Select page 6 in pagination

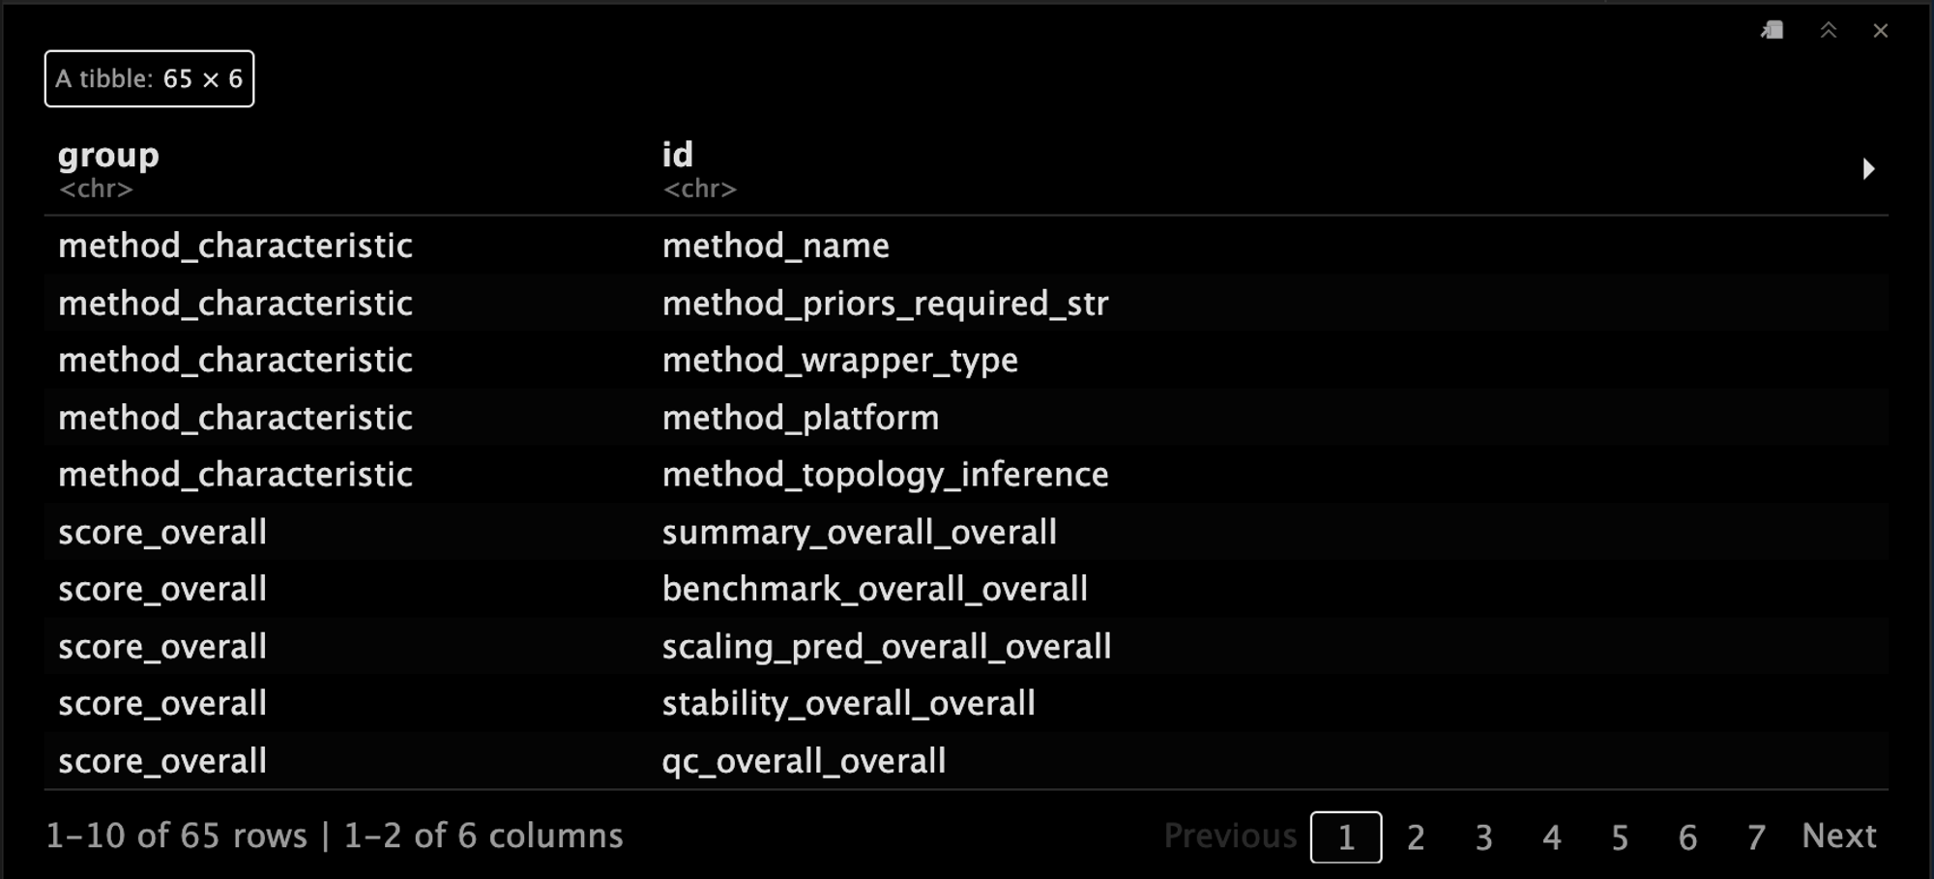[1688, 837]
